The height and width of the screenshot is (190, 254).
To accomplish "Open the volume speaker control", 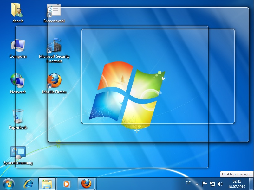I will click(220, 184).
